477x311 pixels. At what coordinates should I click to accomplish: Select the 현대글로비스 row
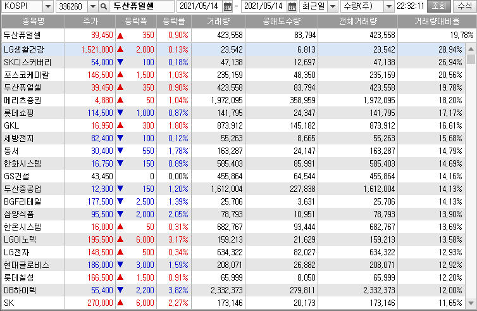pyautogui.click(x=233, y=265)
